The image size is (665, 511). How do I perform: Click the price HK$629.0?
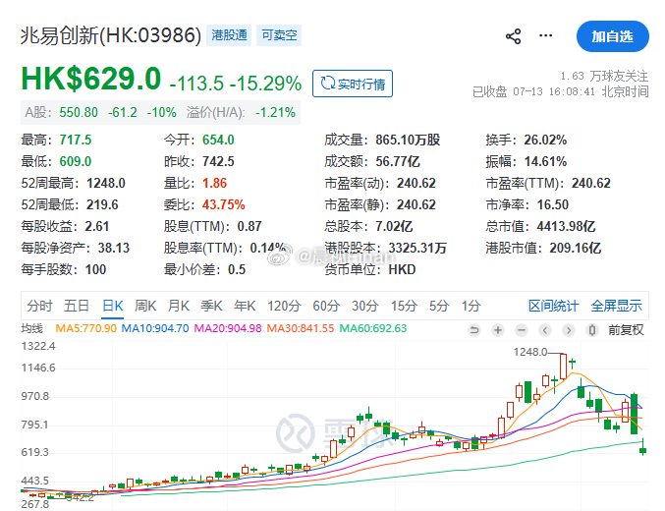coord(91,79)
